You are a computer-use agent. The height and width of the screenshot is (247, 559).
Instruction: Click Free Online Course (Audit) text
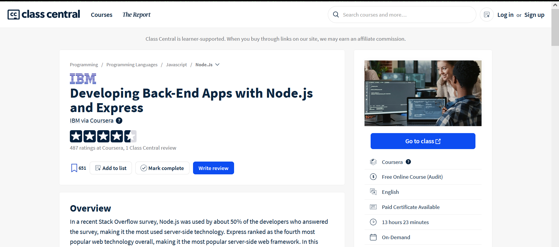(412, 177)
